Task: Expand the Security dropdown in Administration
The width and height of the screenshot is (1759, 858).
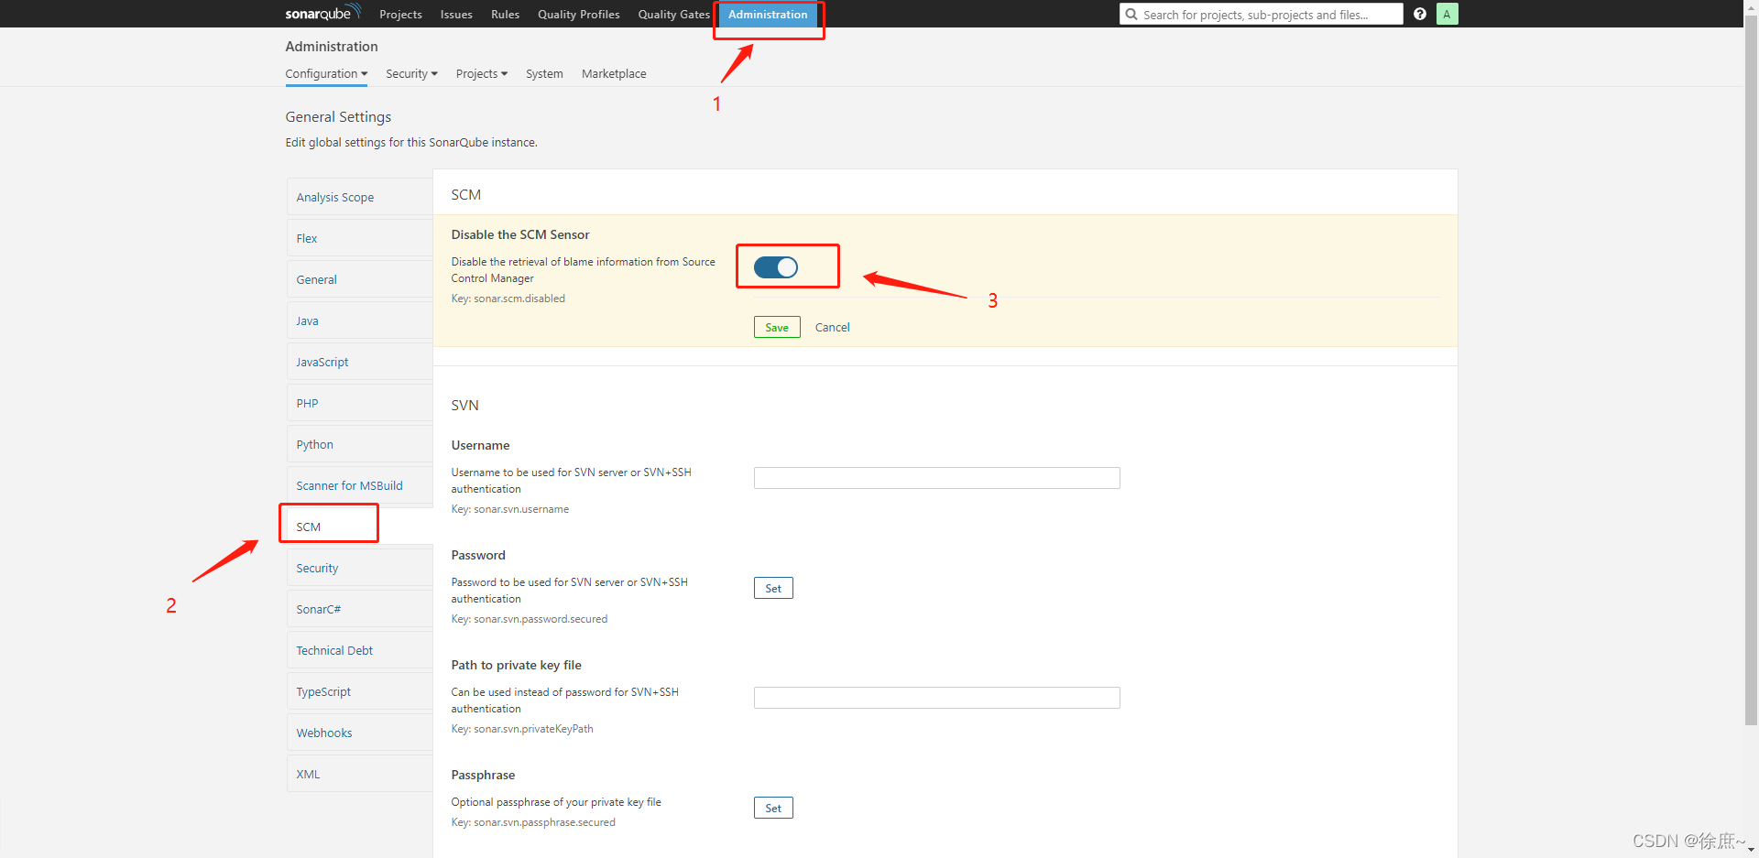Action: coord(411,73)
